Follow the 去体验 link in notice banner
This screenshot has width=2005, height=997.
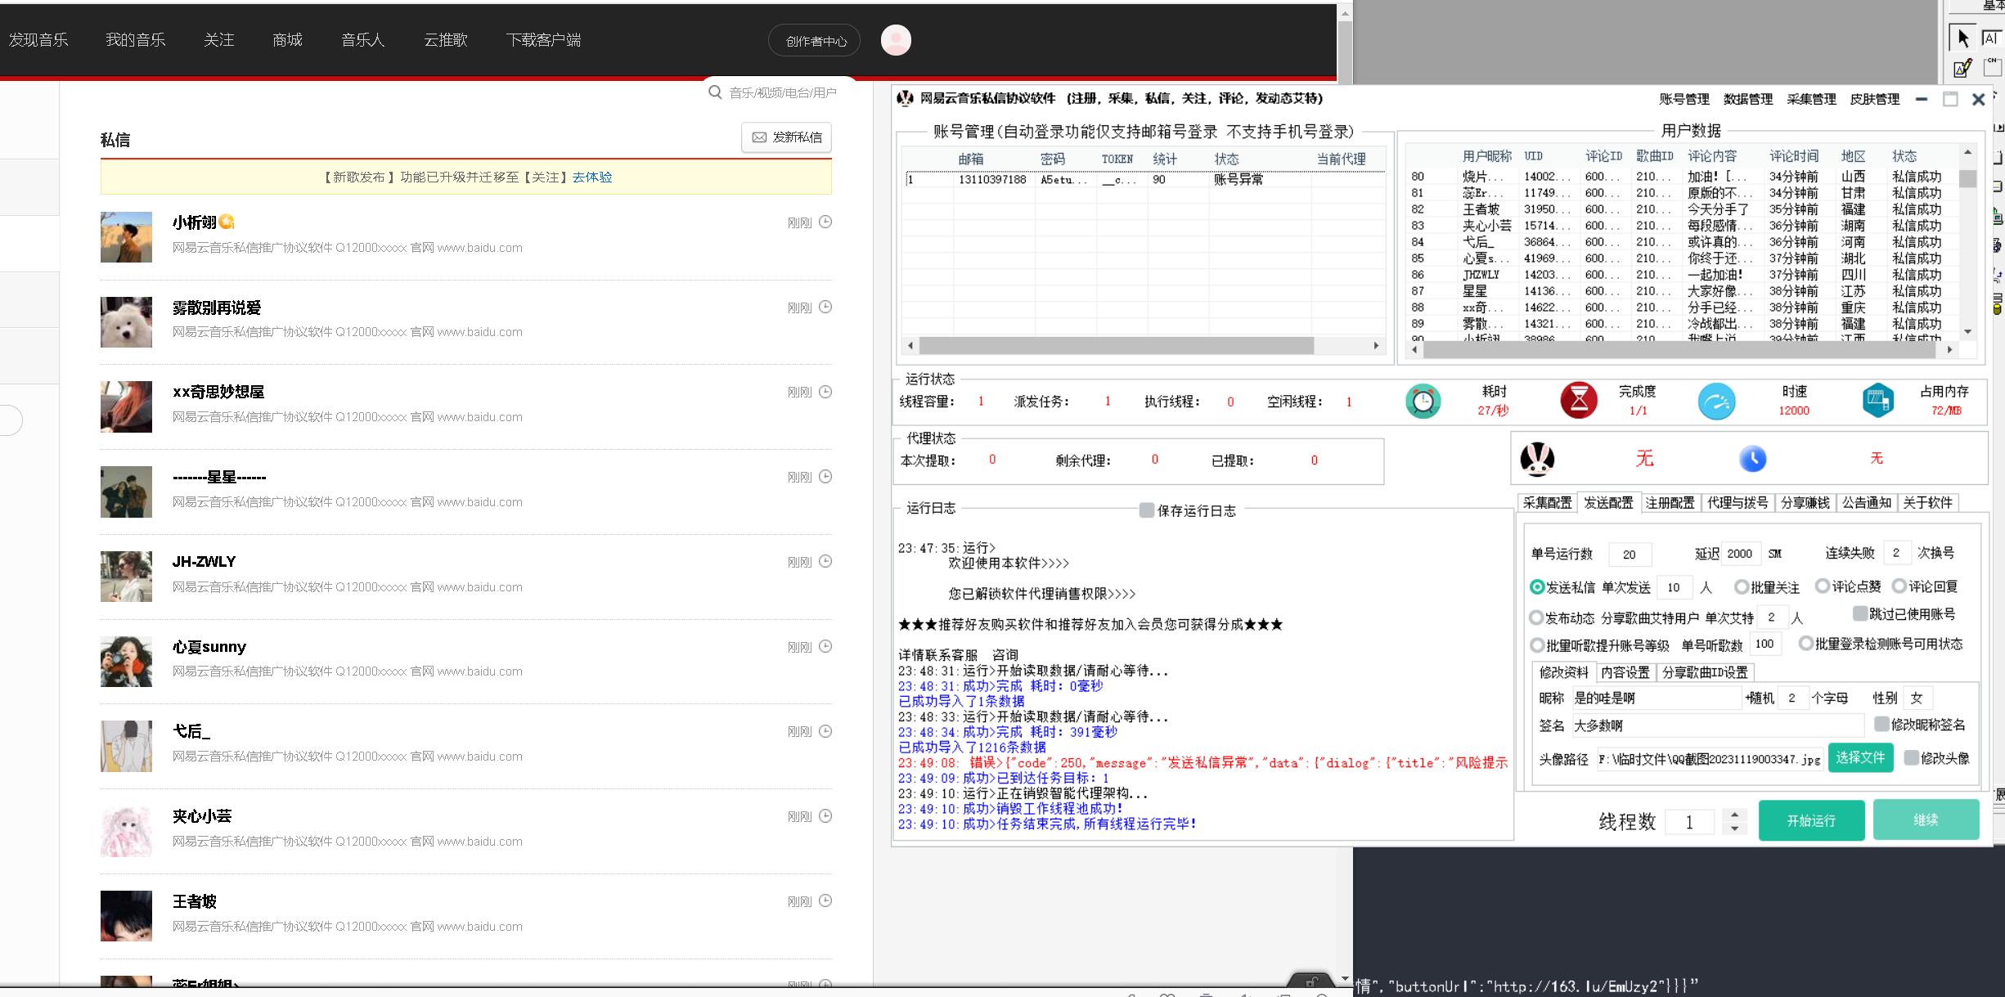point(592,177)
